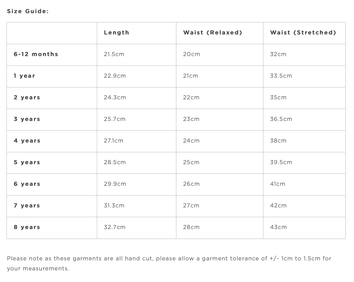Screen dimensions: 354x282
Task: Select the 2 years row label
Action: [x=27, y=97]
